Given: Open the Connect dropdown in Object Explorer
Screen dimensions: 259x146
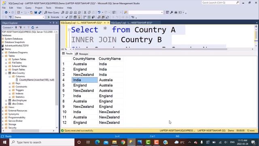Looking at the screenshot, I should 8,28.
